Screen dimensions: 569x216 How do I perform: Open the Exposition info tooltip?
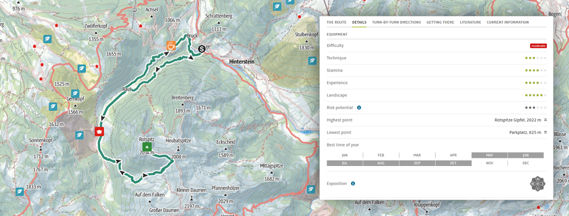[352, 183]
